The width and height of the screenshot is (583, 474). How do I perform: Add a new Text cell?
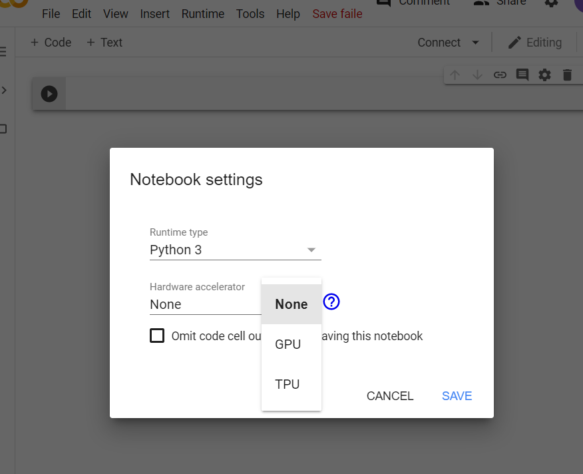pos(104,43)
